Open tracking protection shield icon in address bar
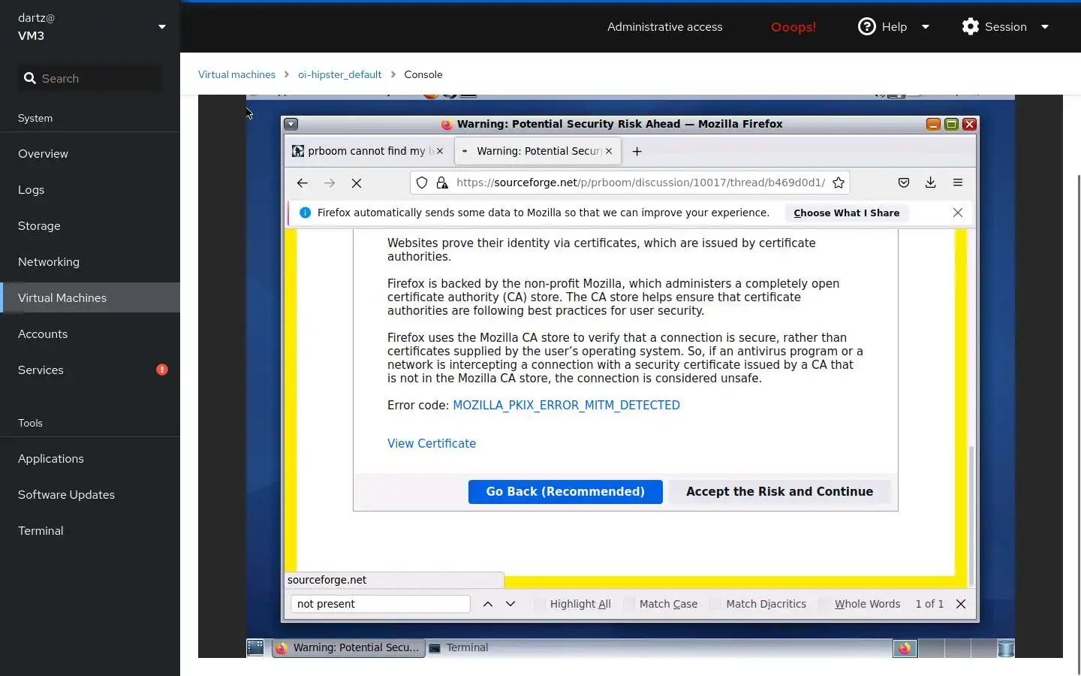The height and width of the screenshot is (676, 1081). point(422,183)
